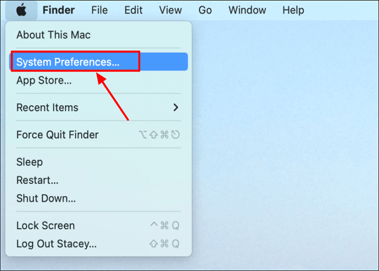Select Log Out Stacey…
379x271 pixels.
(x=56, y=243)
